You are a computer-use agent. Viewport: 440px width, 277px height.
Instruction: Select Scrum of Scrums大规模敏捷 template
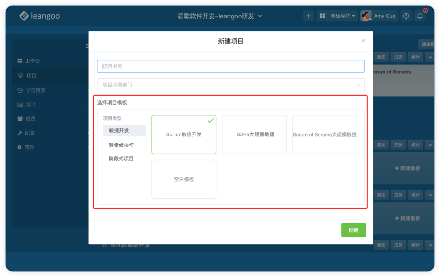coord(324,134)
